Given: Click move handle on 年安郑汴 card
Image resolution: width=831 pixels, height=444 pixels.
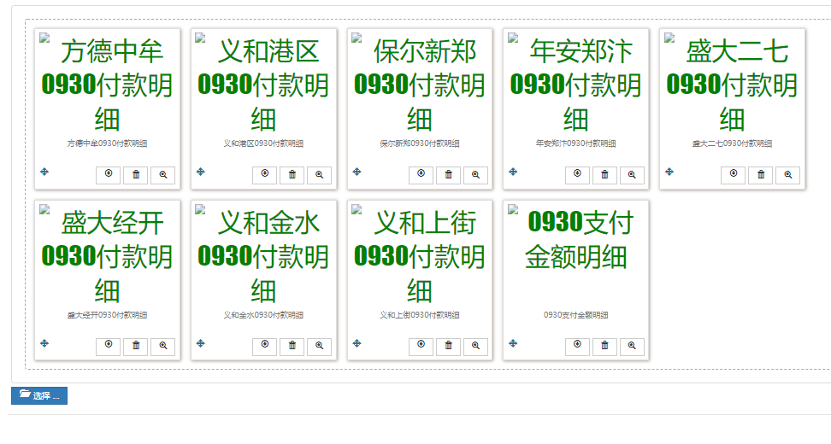Looking at the screenshot, I should coord(513,172).
